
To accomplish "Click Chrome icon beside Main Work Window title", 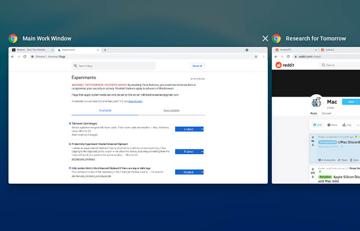I will pos(13,38).
